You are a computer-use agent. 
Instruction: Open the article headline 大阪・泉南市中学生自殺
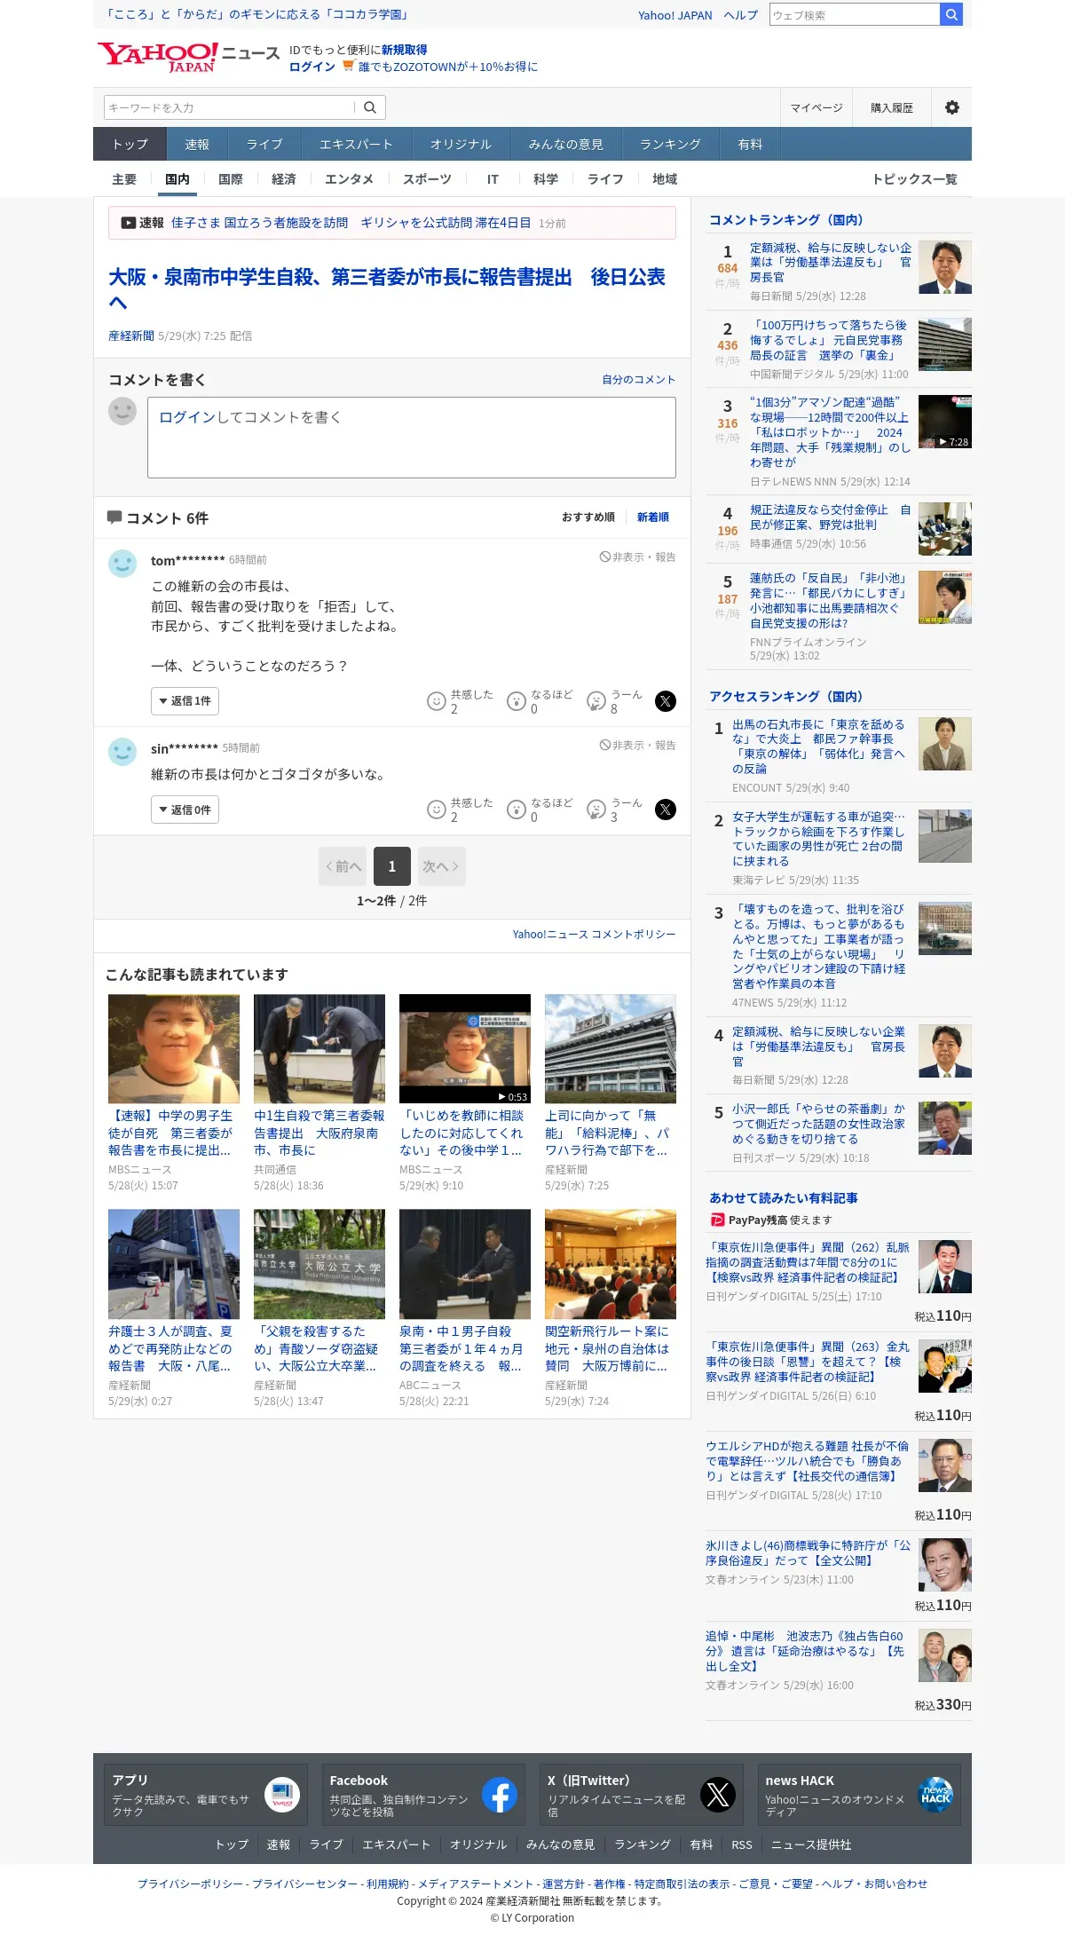tap(387, 289)
